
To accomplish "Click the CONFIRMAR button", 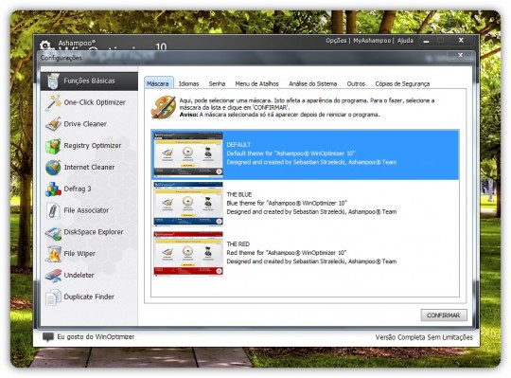I will [x=444, y=315].
